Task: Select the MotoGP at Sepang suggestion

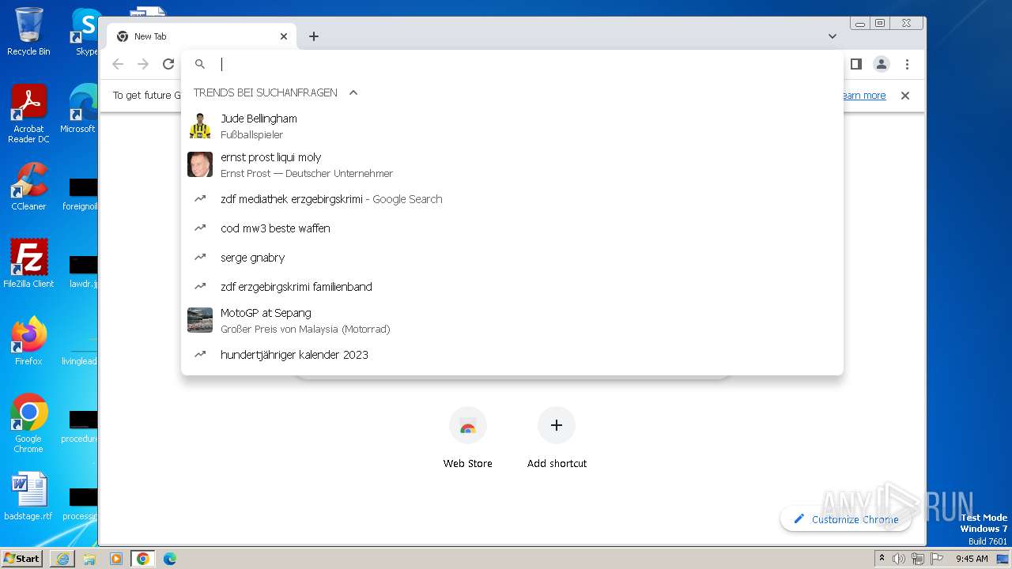Action: (512, 320)
